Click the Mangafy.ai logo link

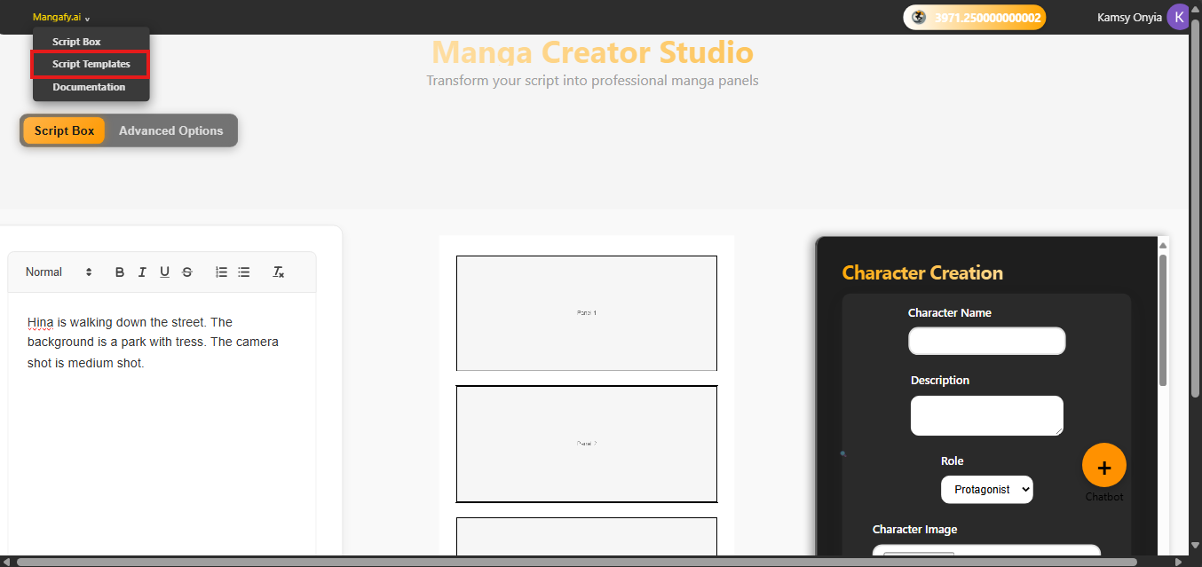click(x=55, y=16)
